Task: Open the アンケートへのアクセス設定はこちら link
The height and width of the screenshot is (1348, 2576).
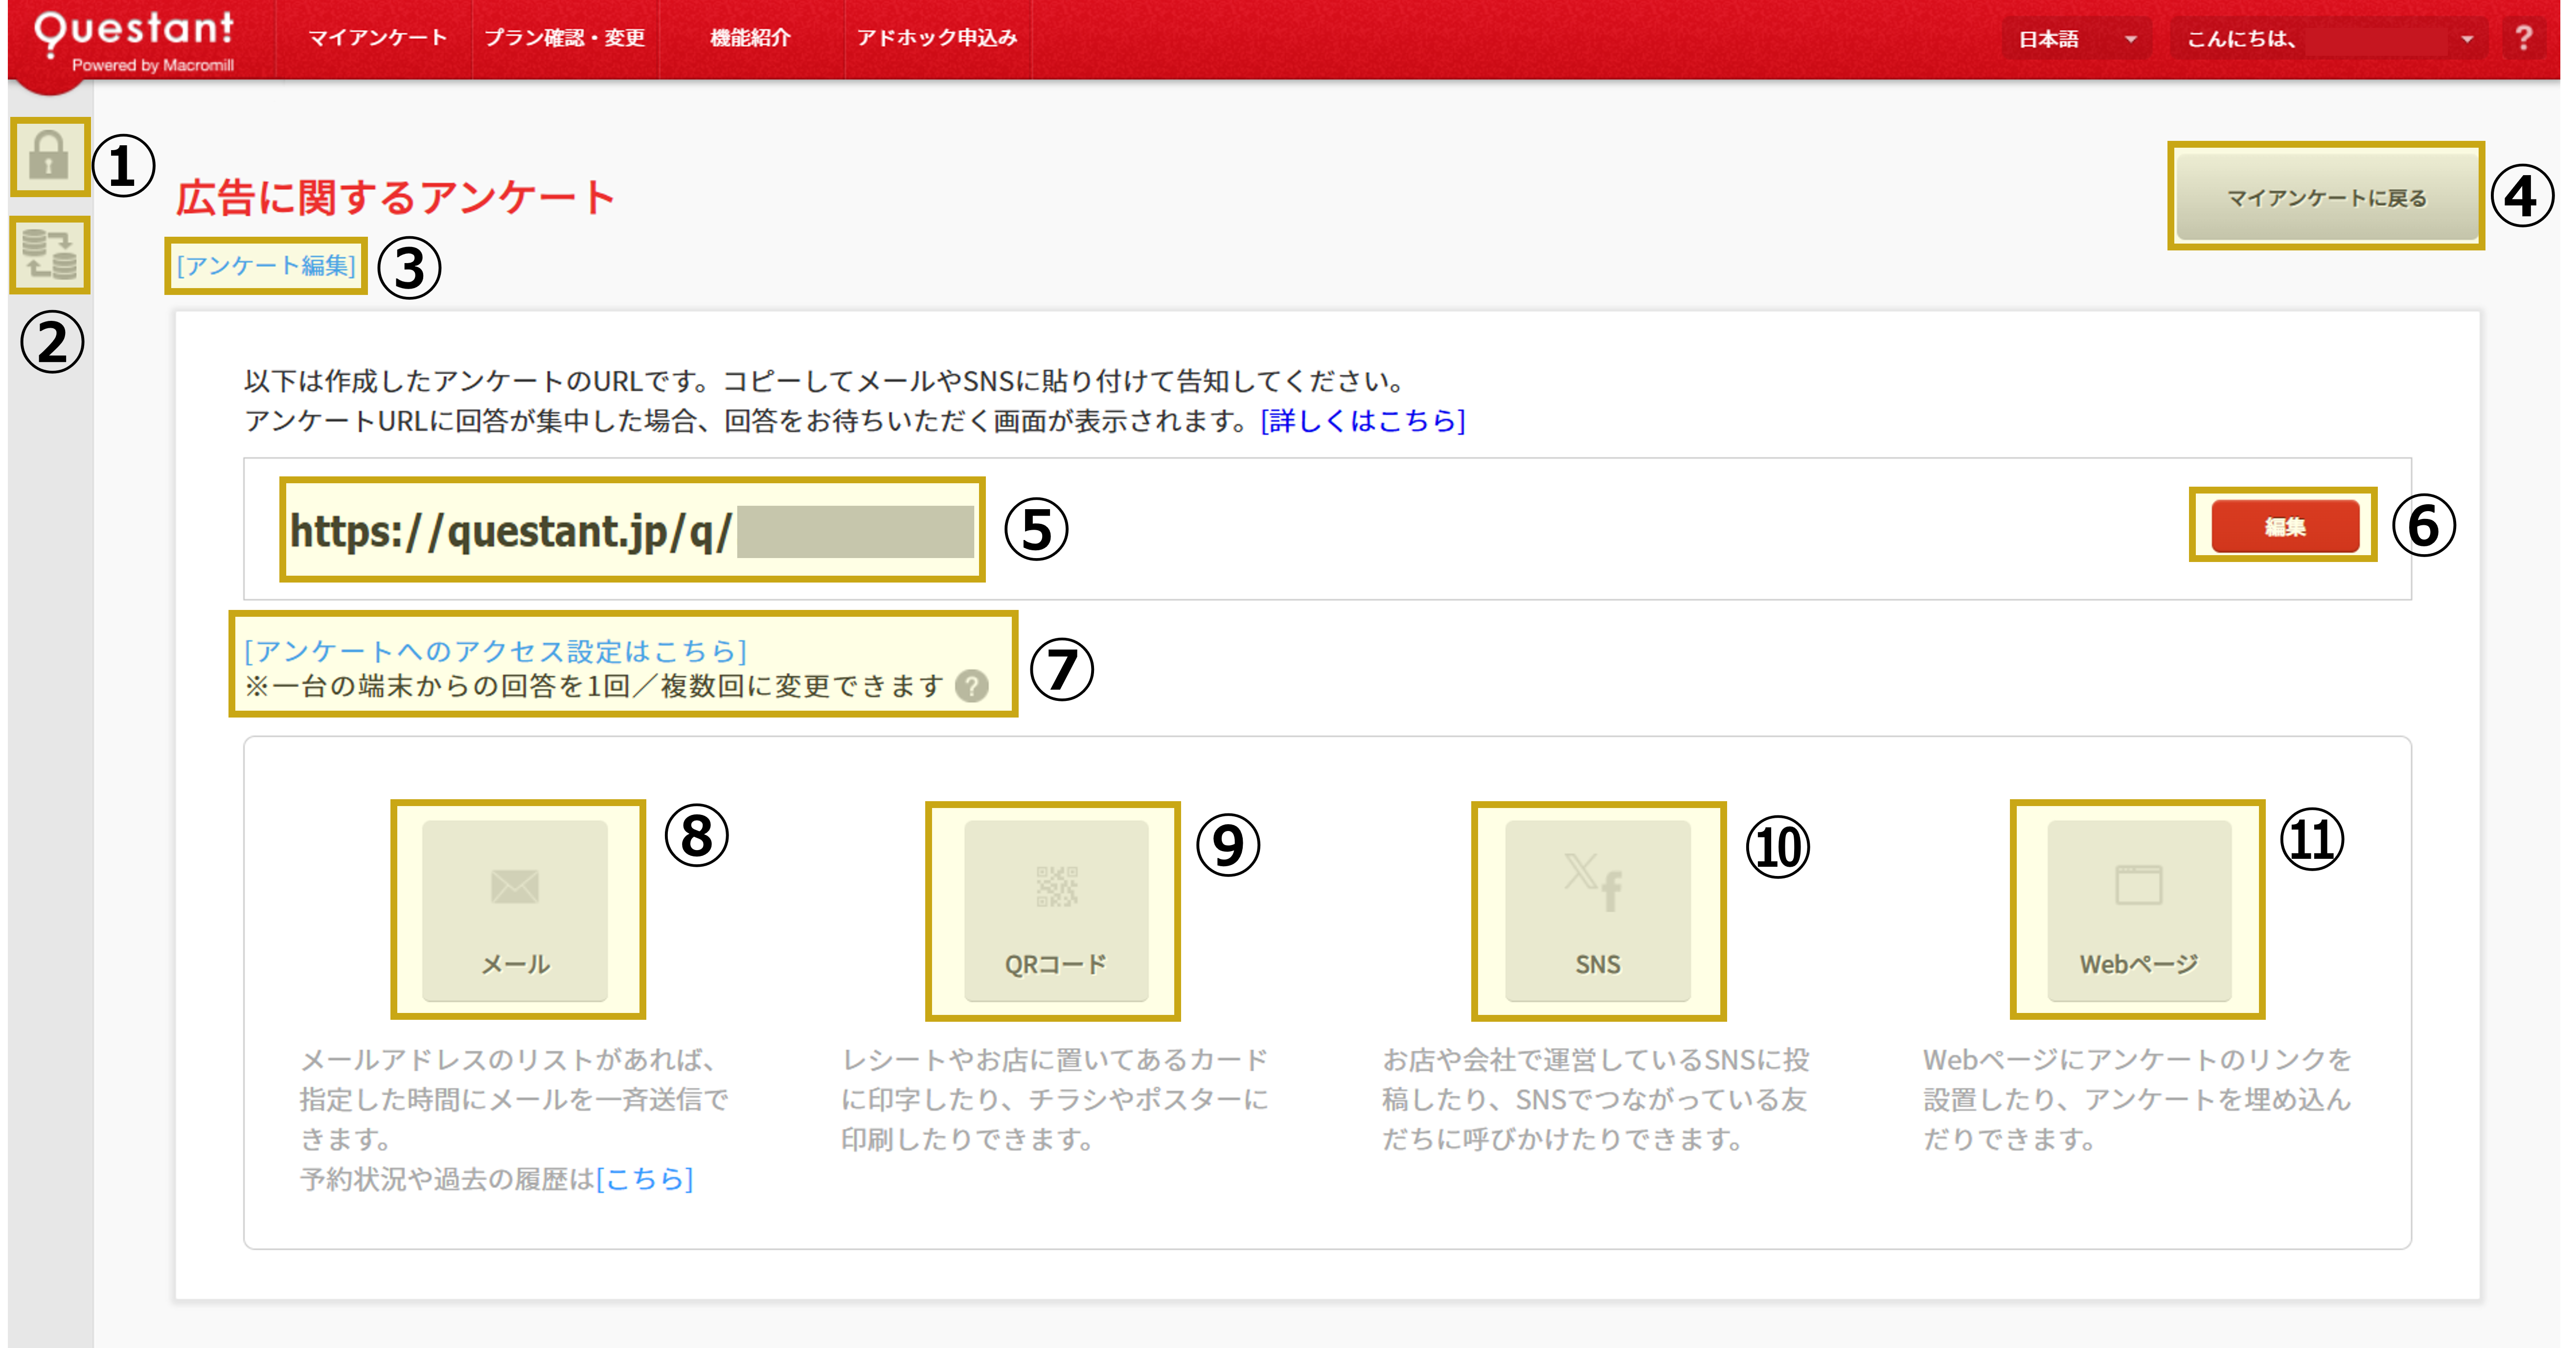Action: click(496, 651)
